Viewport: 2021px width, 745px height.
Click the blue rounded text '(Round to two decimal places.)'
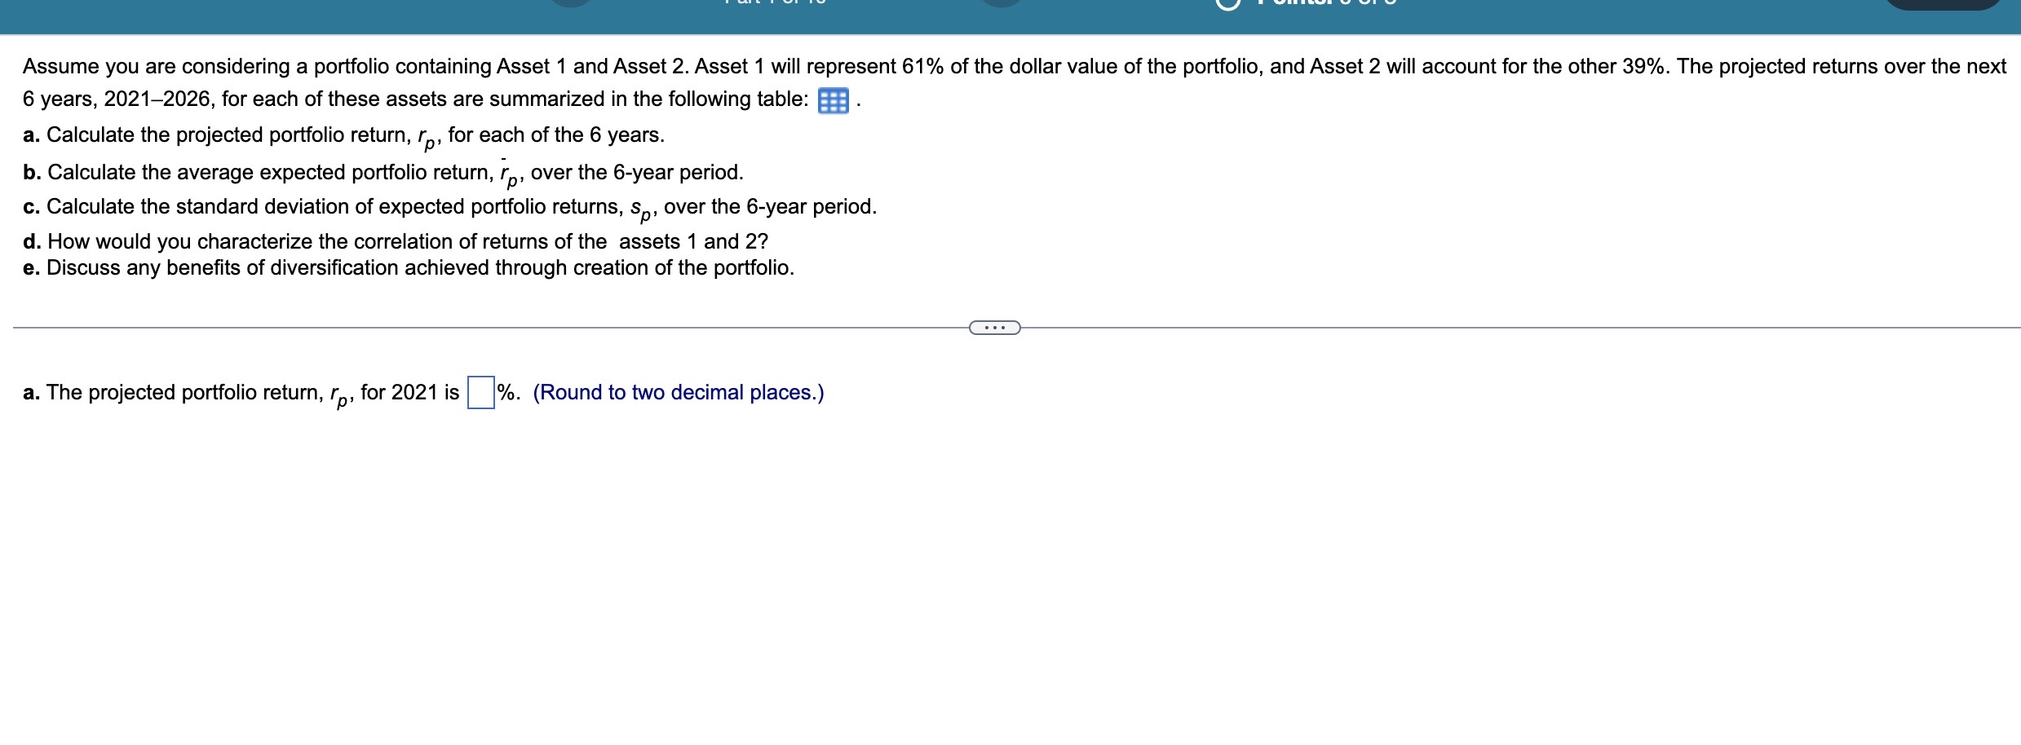pyautogui.click(x=679, y=393)
